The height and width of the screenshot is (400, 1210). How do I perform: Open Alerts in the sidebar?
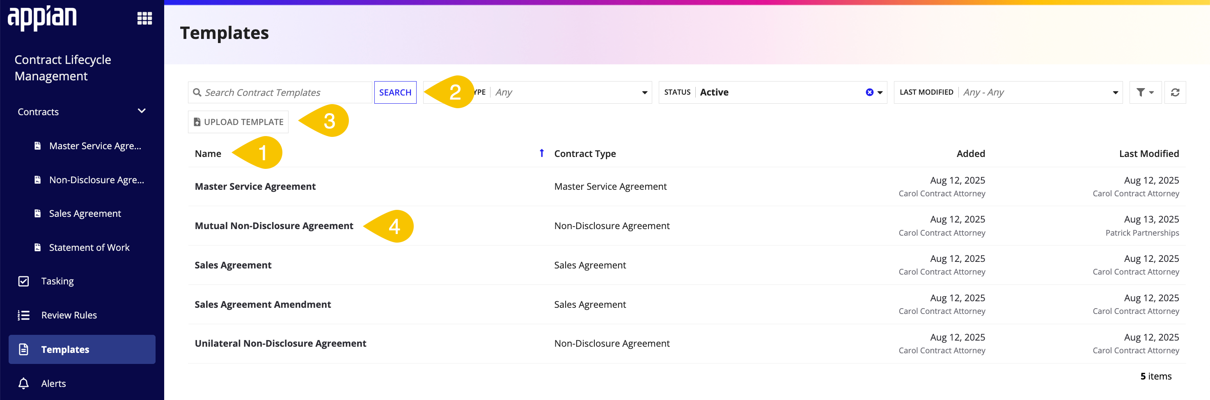tap(53, 383)
